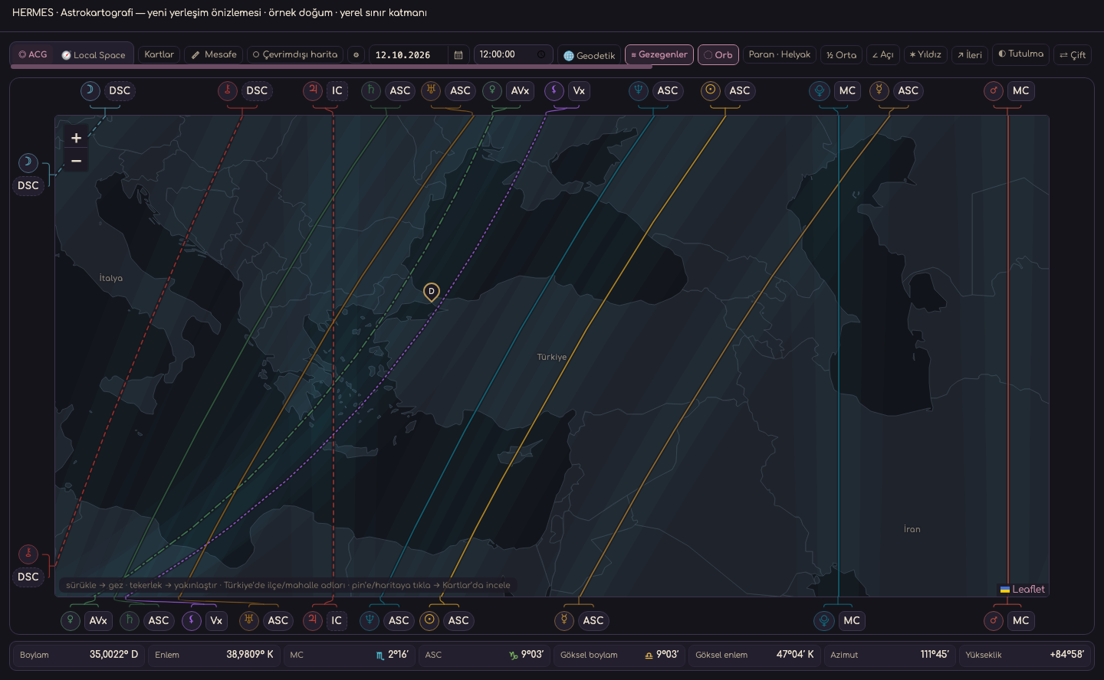The height and width of the screenshot is (680, 1104).
Task: Toggle Çevrimdışı harita offline map
Action: click(295, 54)
